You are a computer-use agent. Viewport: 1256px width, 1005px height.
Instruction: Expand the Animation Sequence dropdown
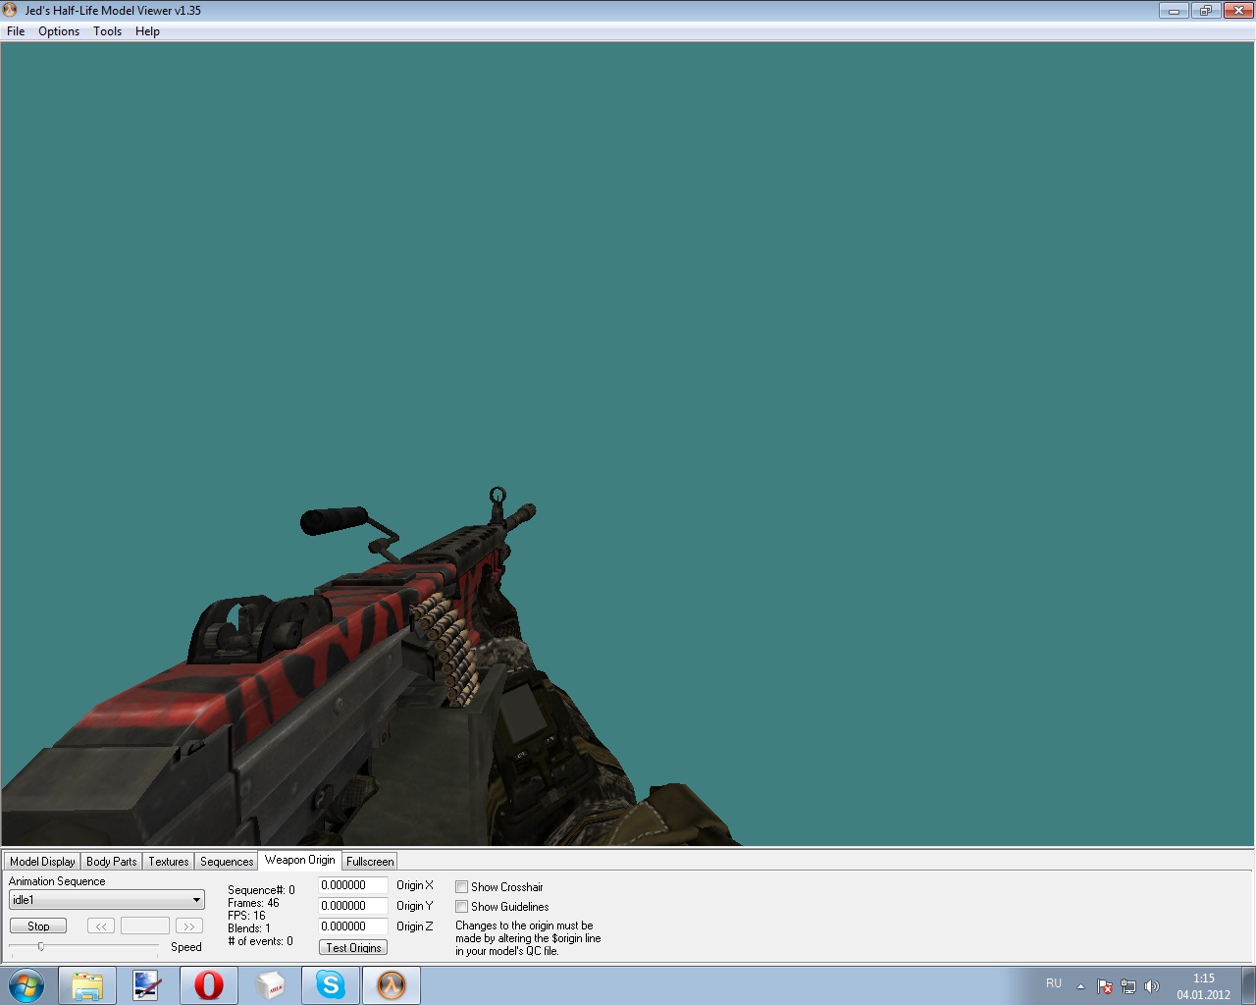point(196,900)
